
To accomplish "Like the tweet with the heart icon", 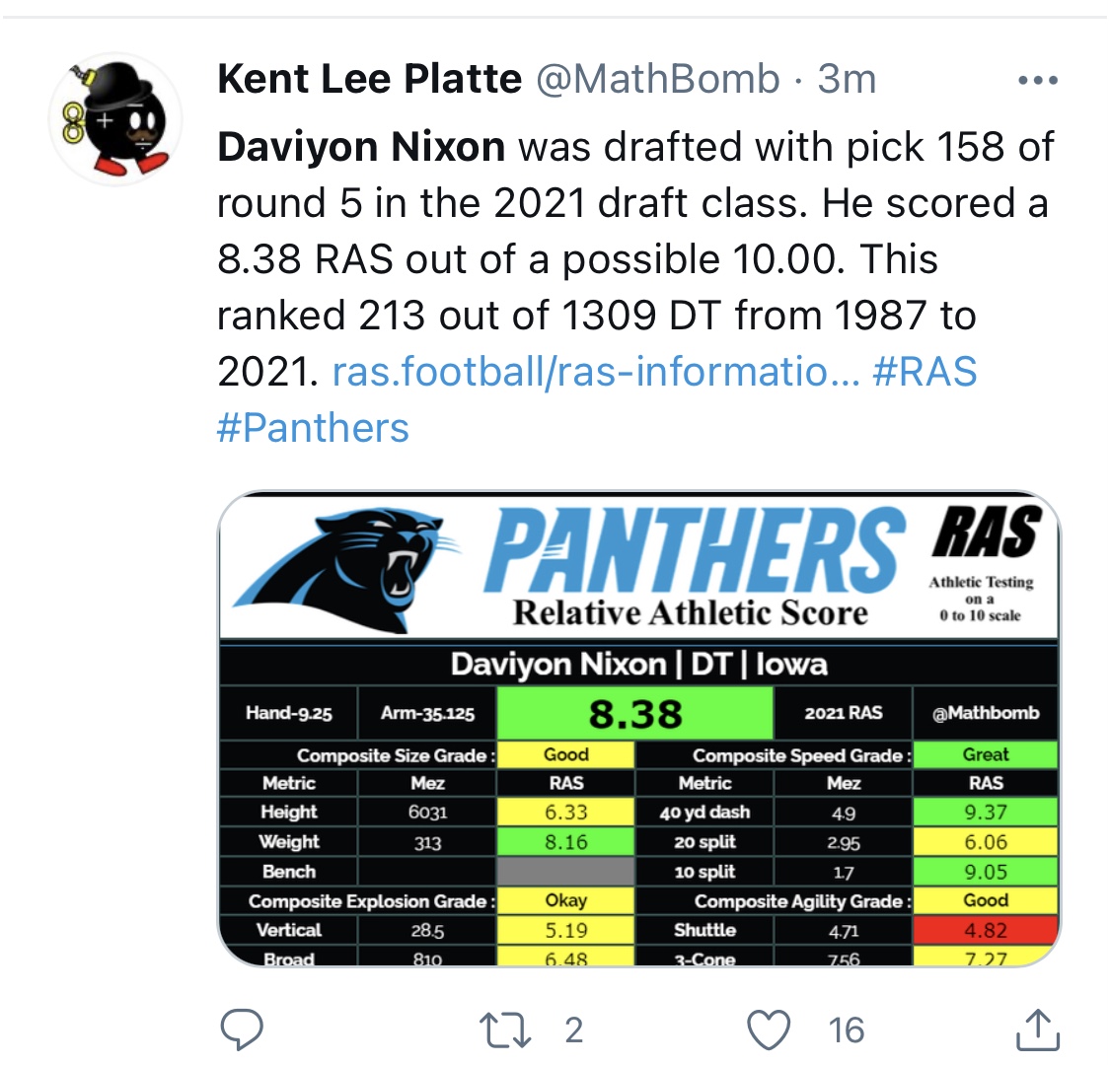I will 771,1029.
